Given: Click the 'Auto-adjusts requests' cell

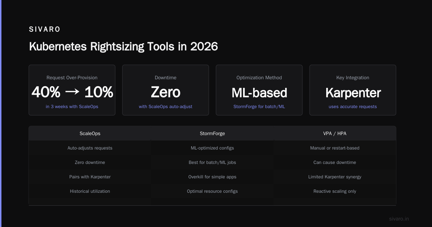Looking at the screenshot, I should point(90,148).
